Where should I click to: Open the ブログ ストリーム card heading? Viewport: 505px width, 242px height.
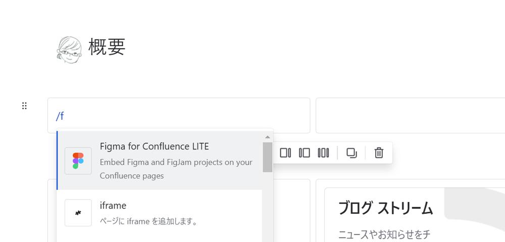[385, 209]
